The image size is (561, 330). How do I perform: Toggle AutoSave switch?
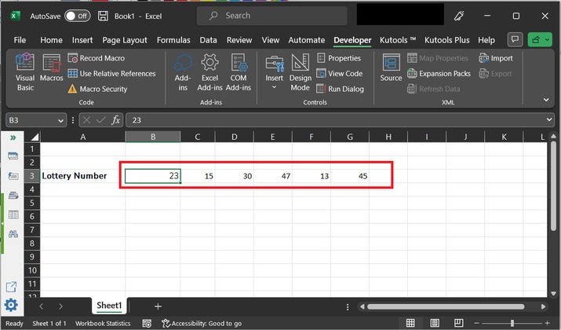77,16
